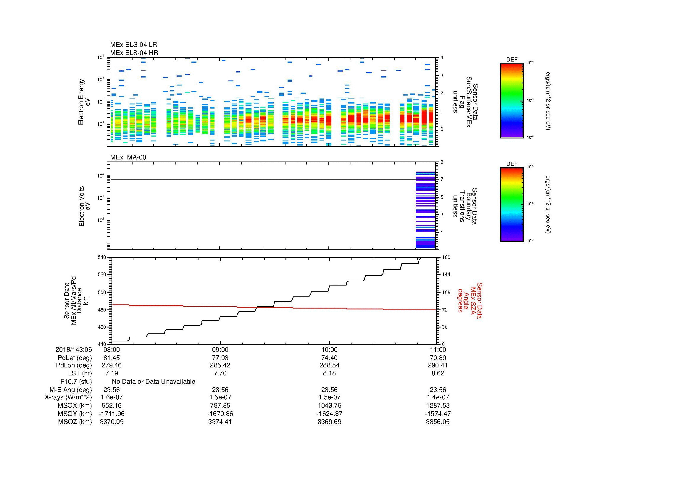Click MSOX value 1043.75
Viewport: 692px width, 489px height.
(329, 406)
